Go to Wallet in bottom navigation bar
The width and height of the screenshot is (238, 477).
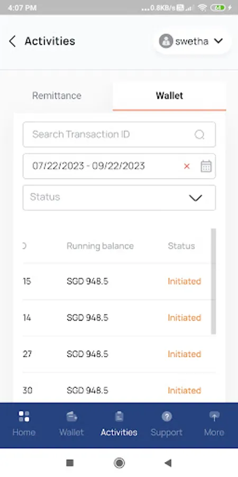click(x=71, y=425)
